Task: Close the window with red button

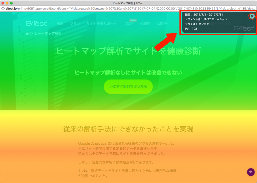Action: (3, 3)
